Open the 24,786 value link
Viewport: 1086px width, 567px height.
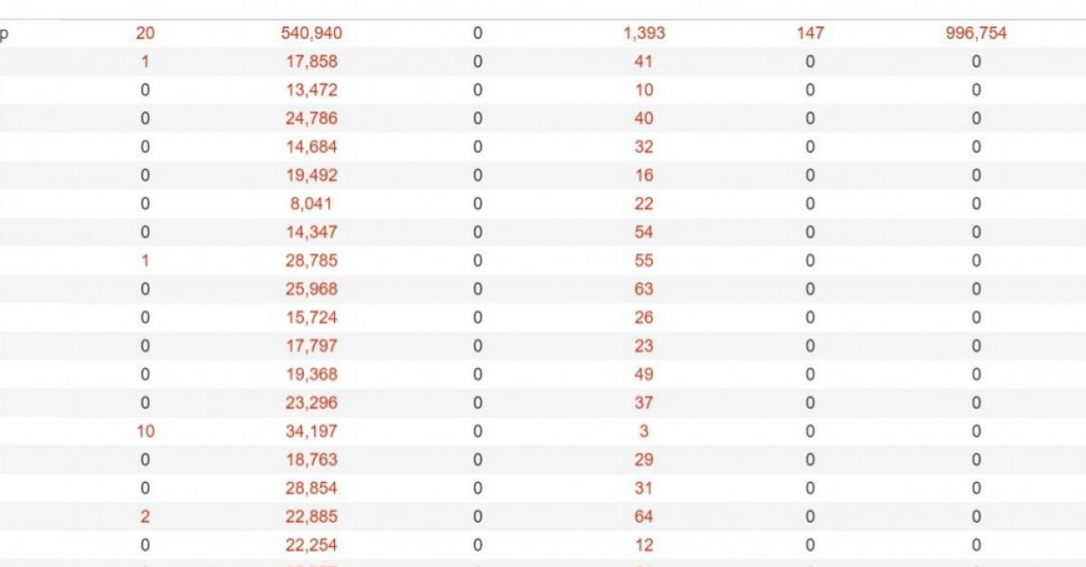click(x=311, y=118)
